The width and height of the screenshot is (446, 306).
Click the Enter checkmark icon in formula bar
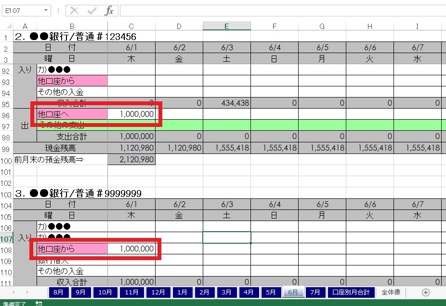tap(92, 11)
